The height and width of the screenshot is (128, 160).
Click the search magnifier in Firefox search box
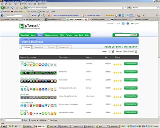158,8
